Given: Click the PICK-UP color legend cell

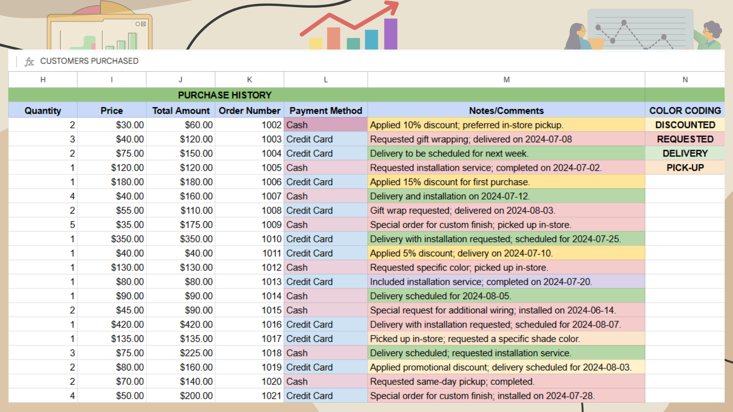Looking at the screenshot, I should tap(685, 167).
